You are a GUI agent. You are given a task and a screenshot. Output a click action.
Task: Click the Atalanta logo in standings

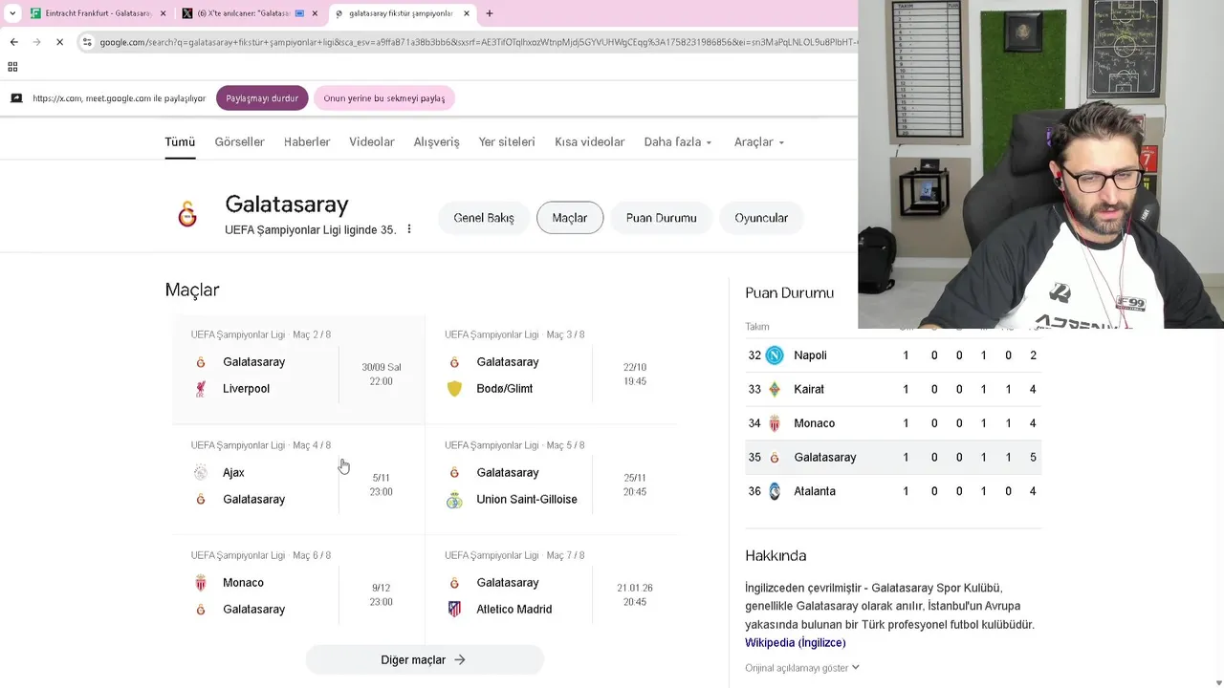tap(775, 491)
